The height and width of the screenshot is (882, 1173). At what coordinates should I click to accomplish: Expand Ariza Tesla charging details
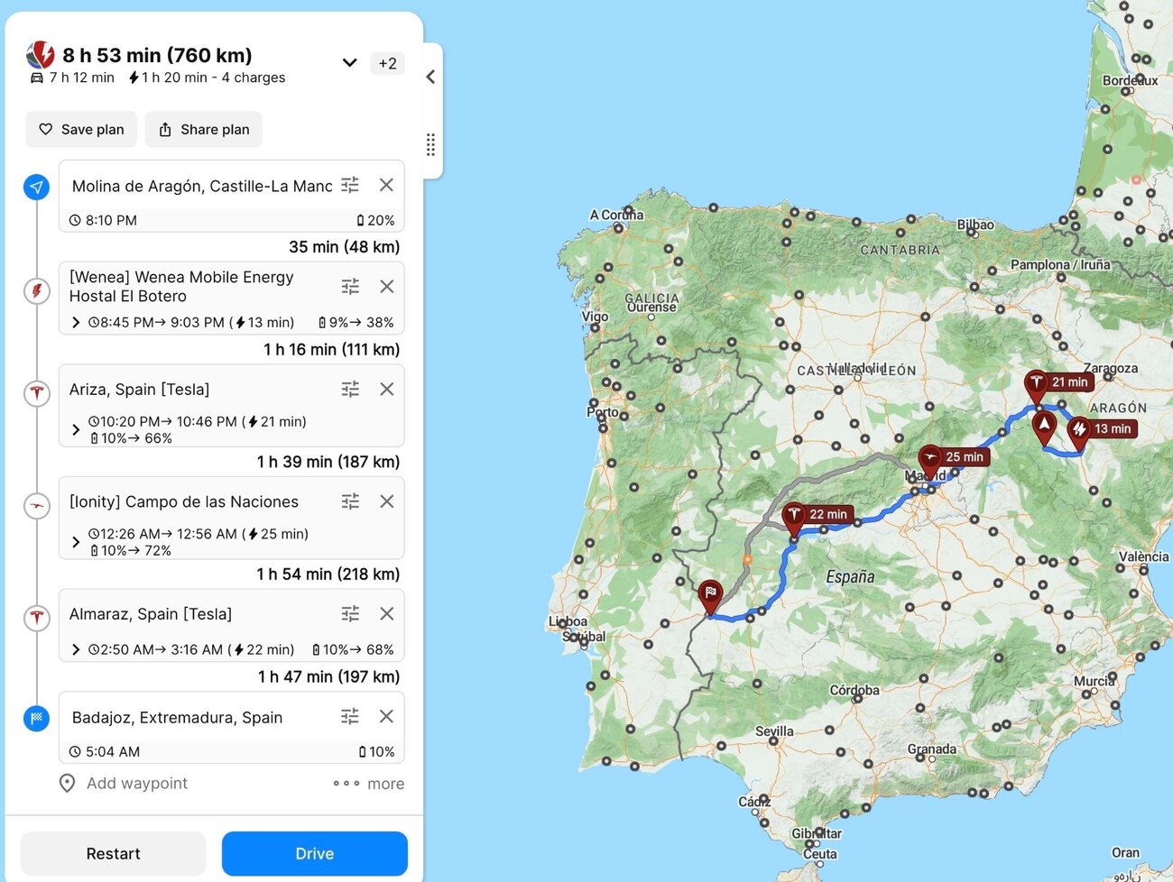76,430
